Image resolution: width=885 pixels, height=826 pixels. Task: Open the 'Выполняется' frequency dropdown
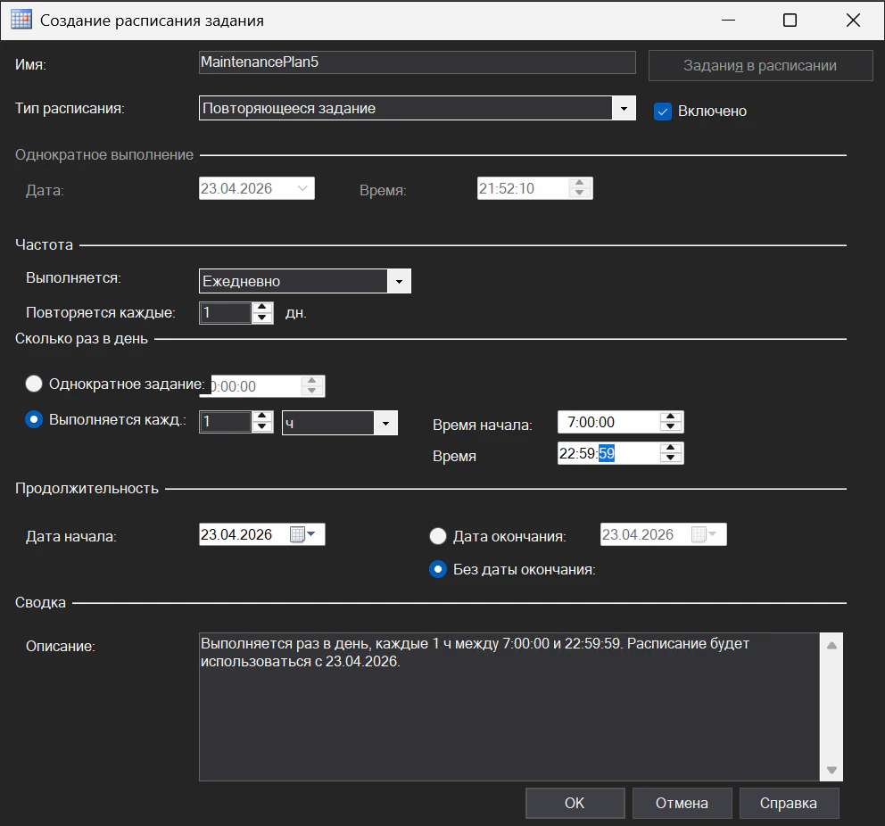(399, 282)
